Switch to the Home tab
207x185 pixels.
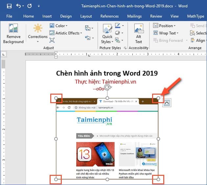(x=29, y=16)
